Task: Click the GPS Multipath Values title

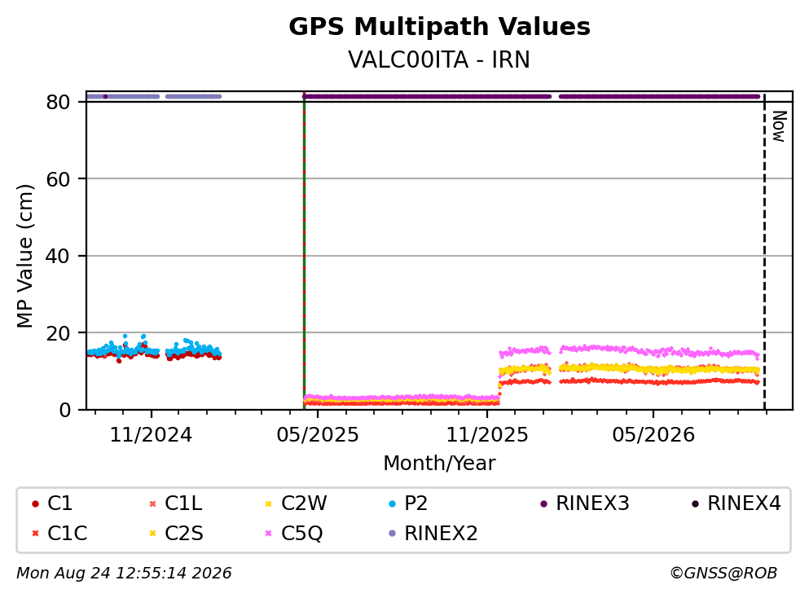Action: pos(439,26)
